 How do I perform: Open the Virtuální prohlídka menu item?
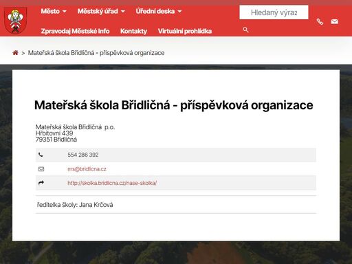(185, 31)
